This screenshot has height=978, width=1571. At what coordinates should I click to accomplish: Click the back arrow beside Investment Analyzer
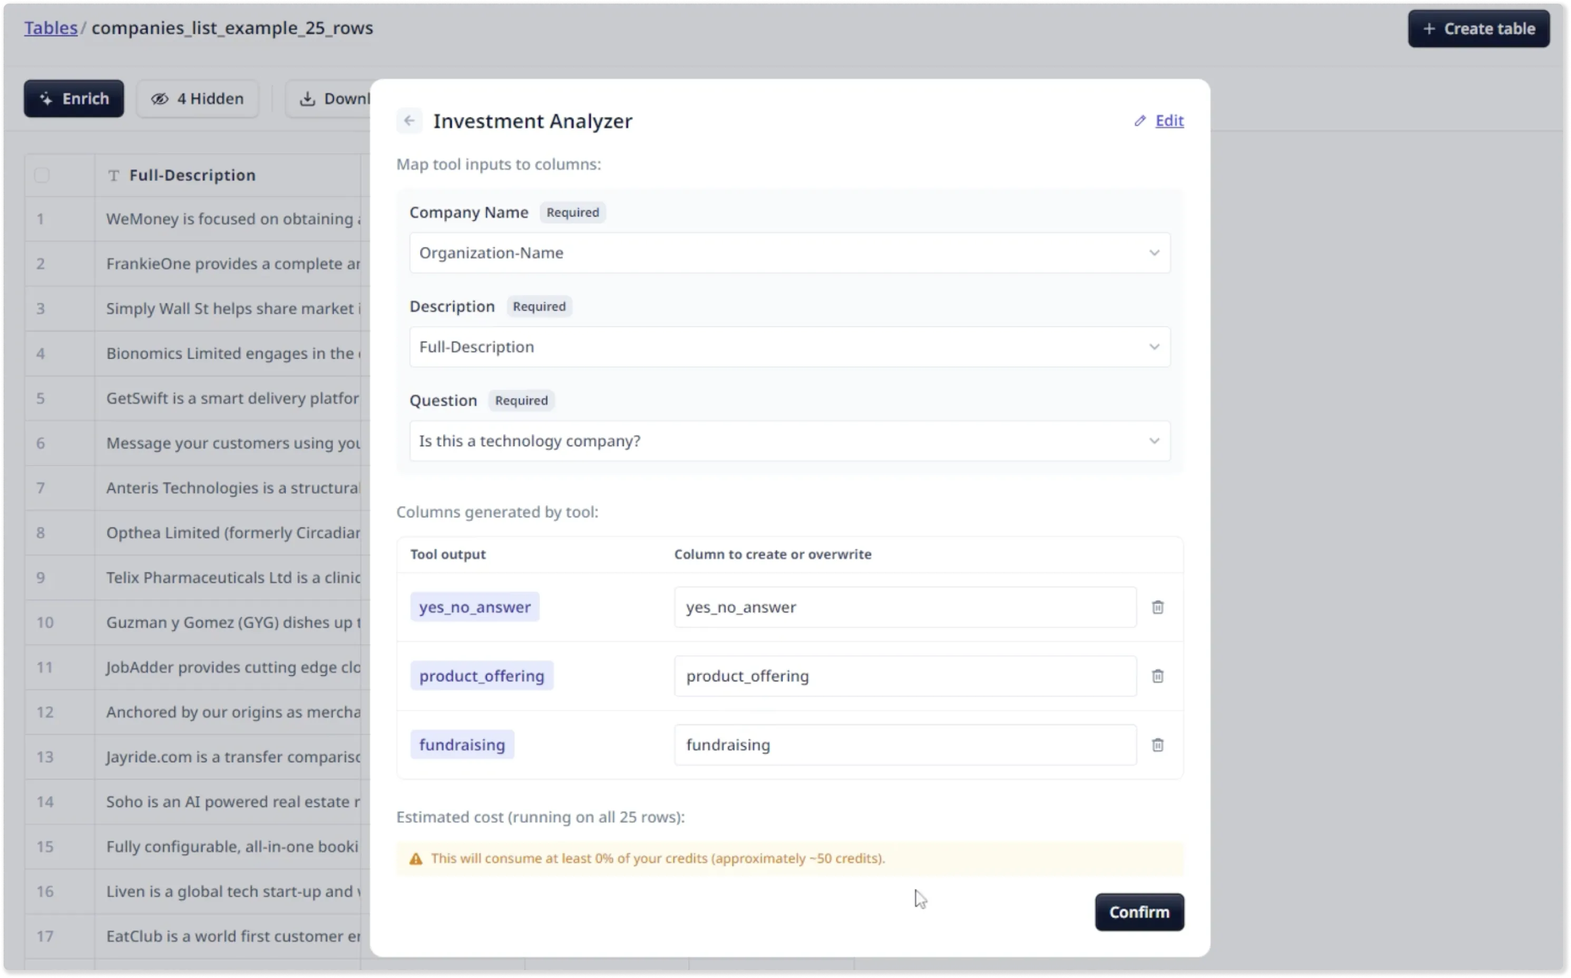[409, 121]
